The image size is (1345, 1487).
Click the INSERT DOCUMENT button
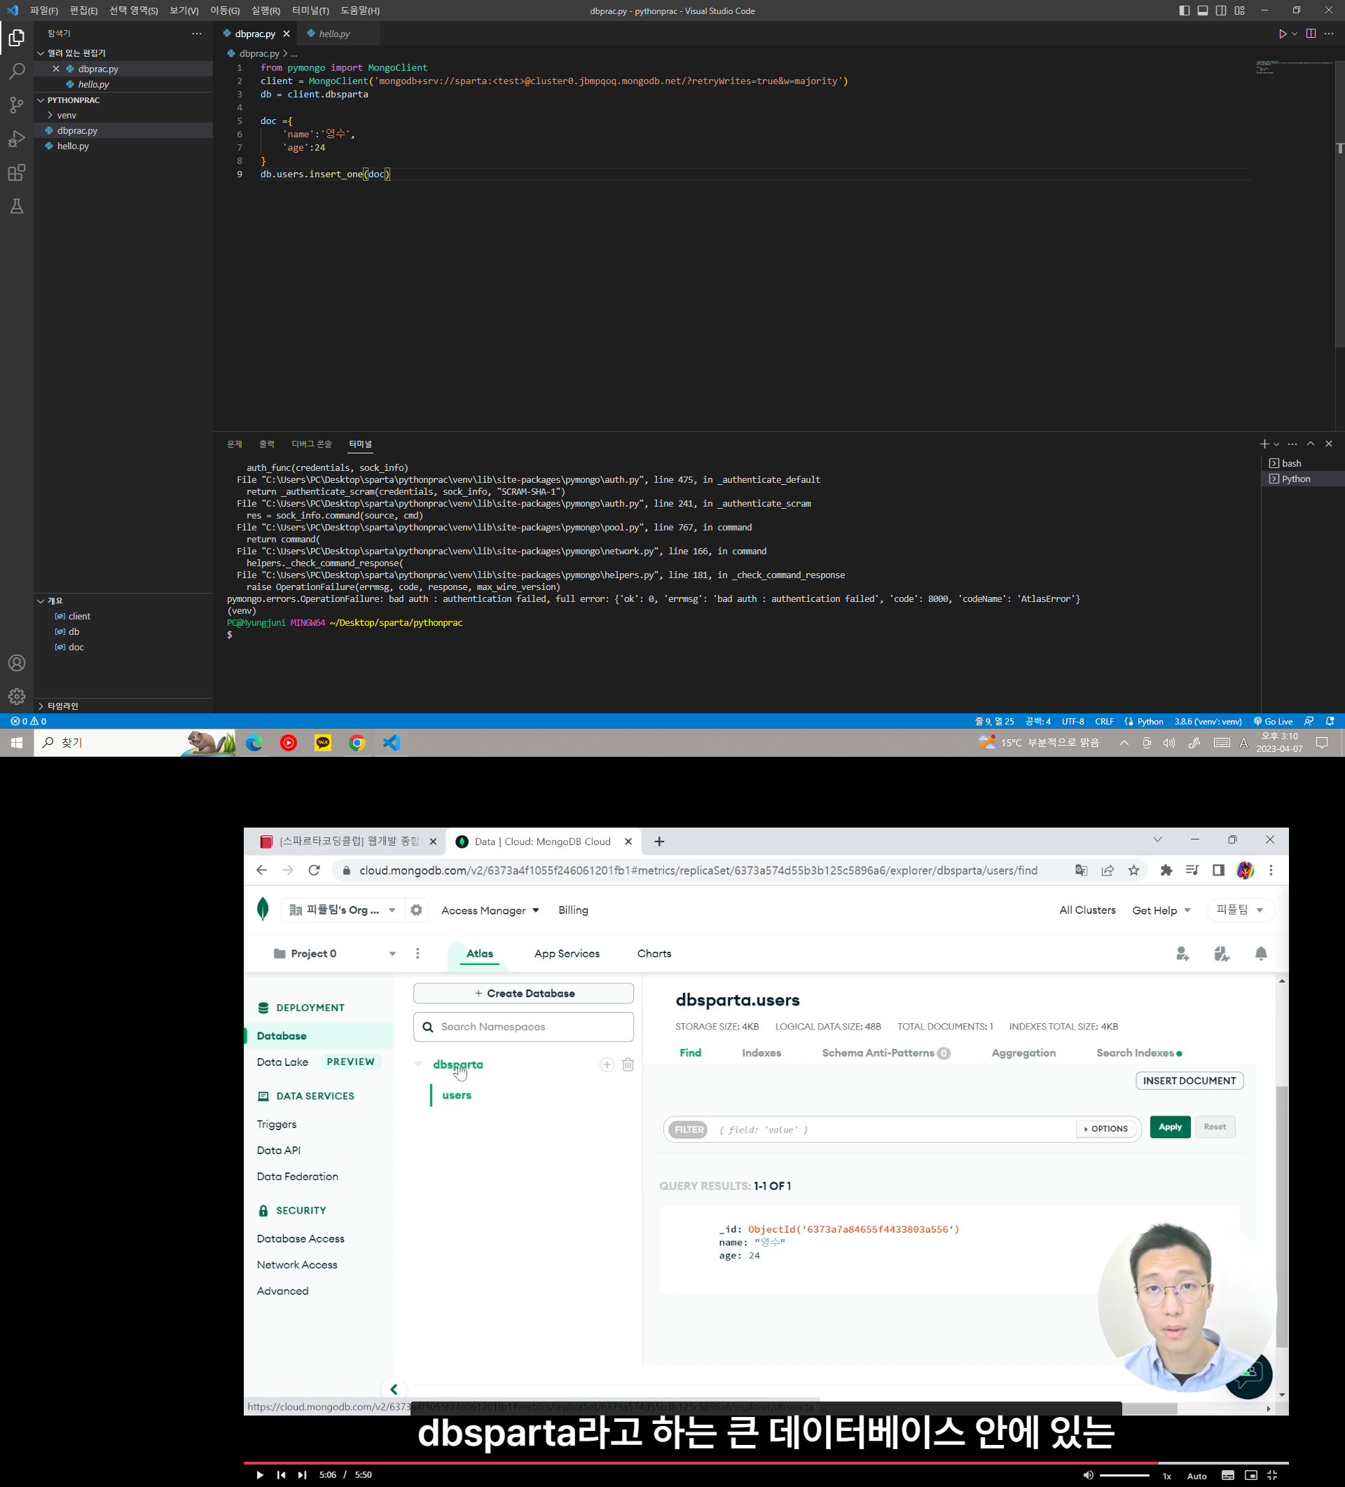tap(1189, 1081)
